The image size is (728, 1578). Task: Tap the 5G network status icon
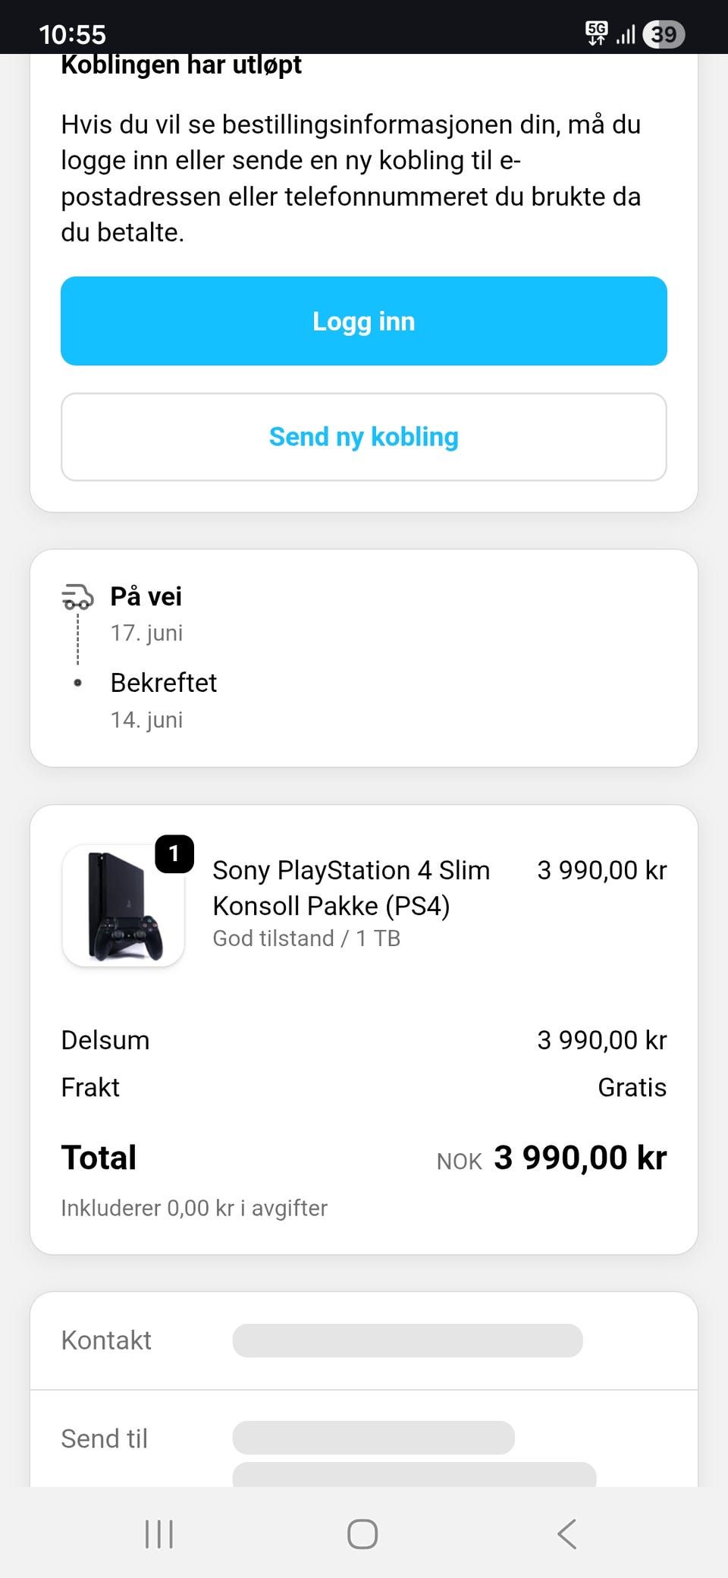click(x=597, y=33)
